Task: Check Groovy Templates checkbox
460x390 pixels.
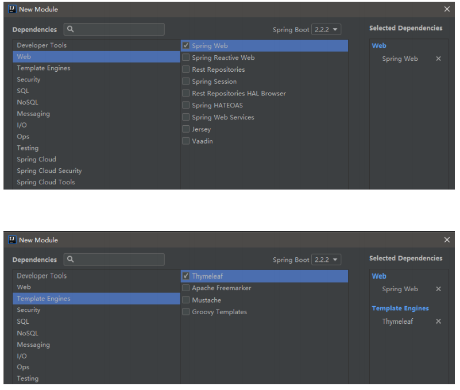Action: tap(185, 312)
